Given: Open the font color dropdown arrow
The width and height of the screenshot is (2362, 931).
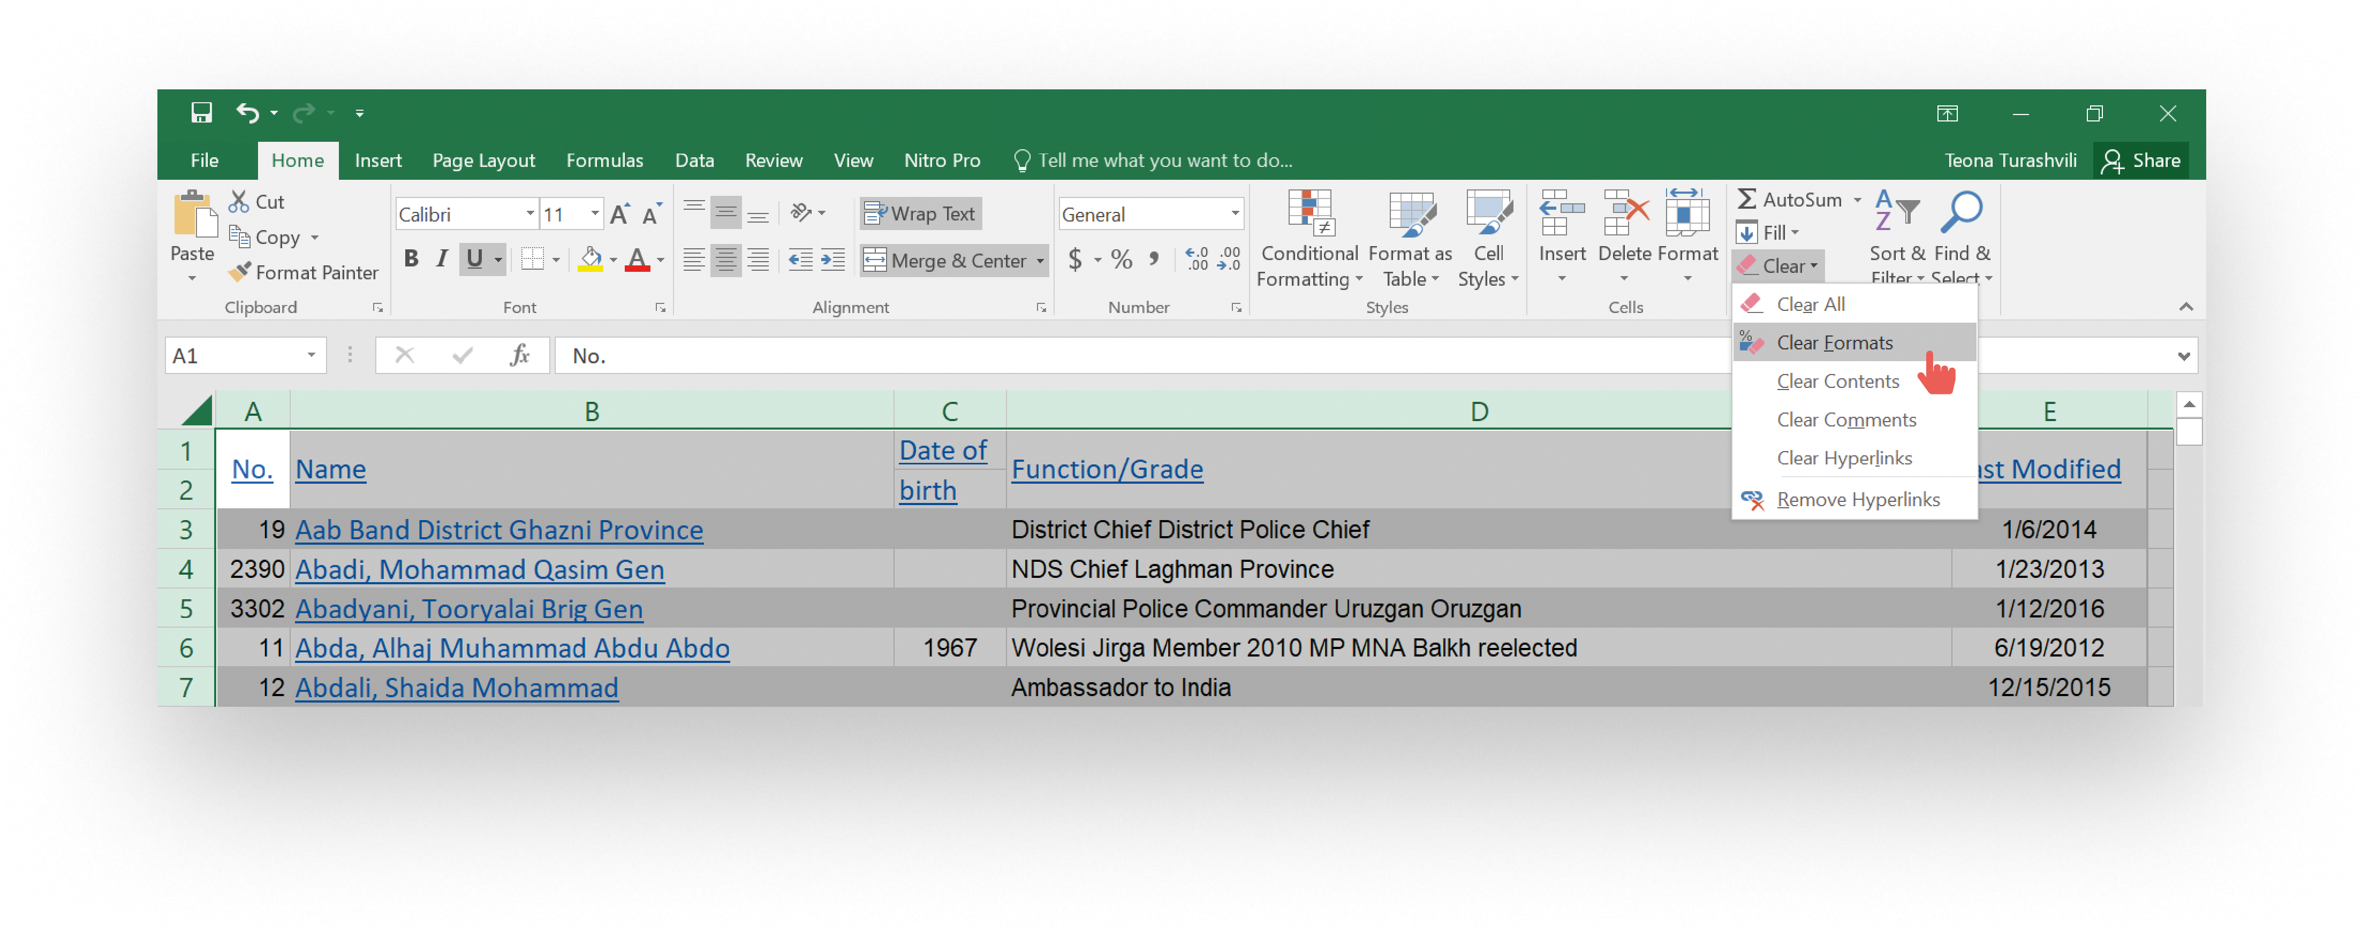Looking at the screenshot, I should (659, 260).
